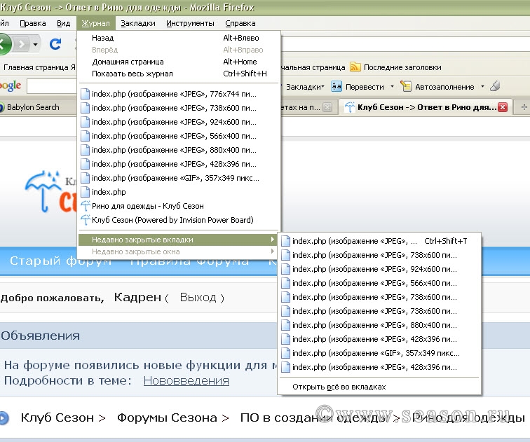Image resolution: width=530 pixels, height=442 pixels.
Task: Open the Старый форум link
Action: click(61, 261)
